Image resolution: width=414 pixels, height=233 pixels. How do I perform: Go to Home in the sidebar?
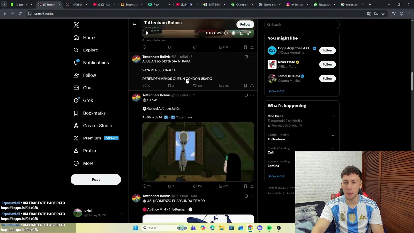(84, 38)
